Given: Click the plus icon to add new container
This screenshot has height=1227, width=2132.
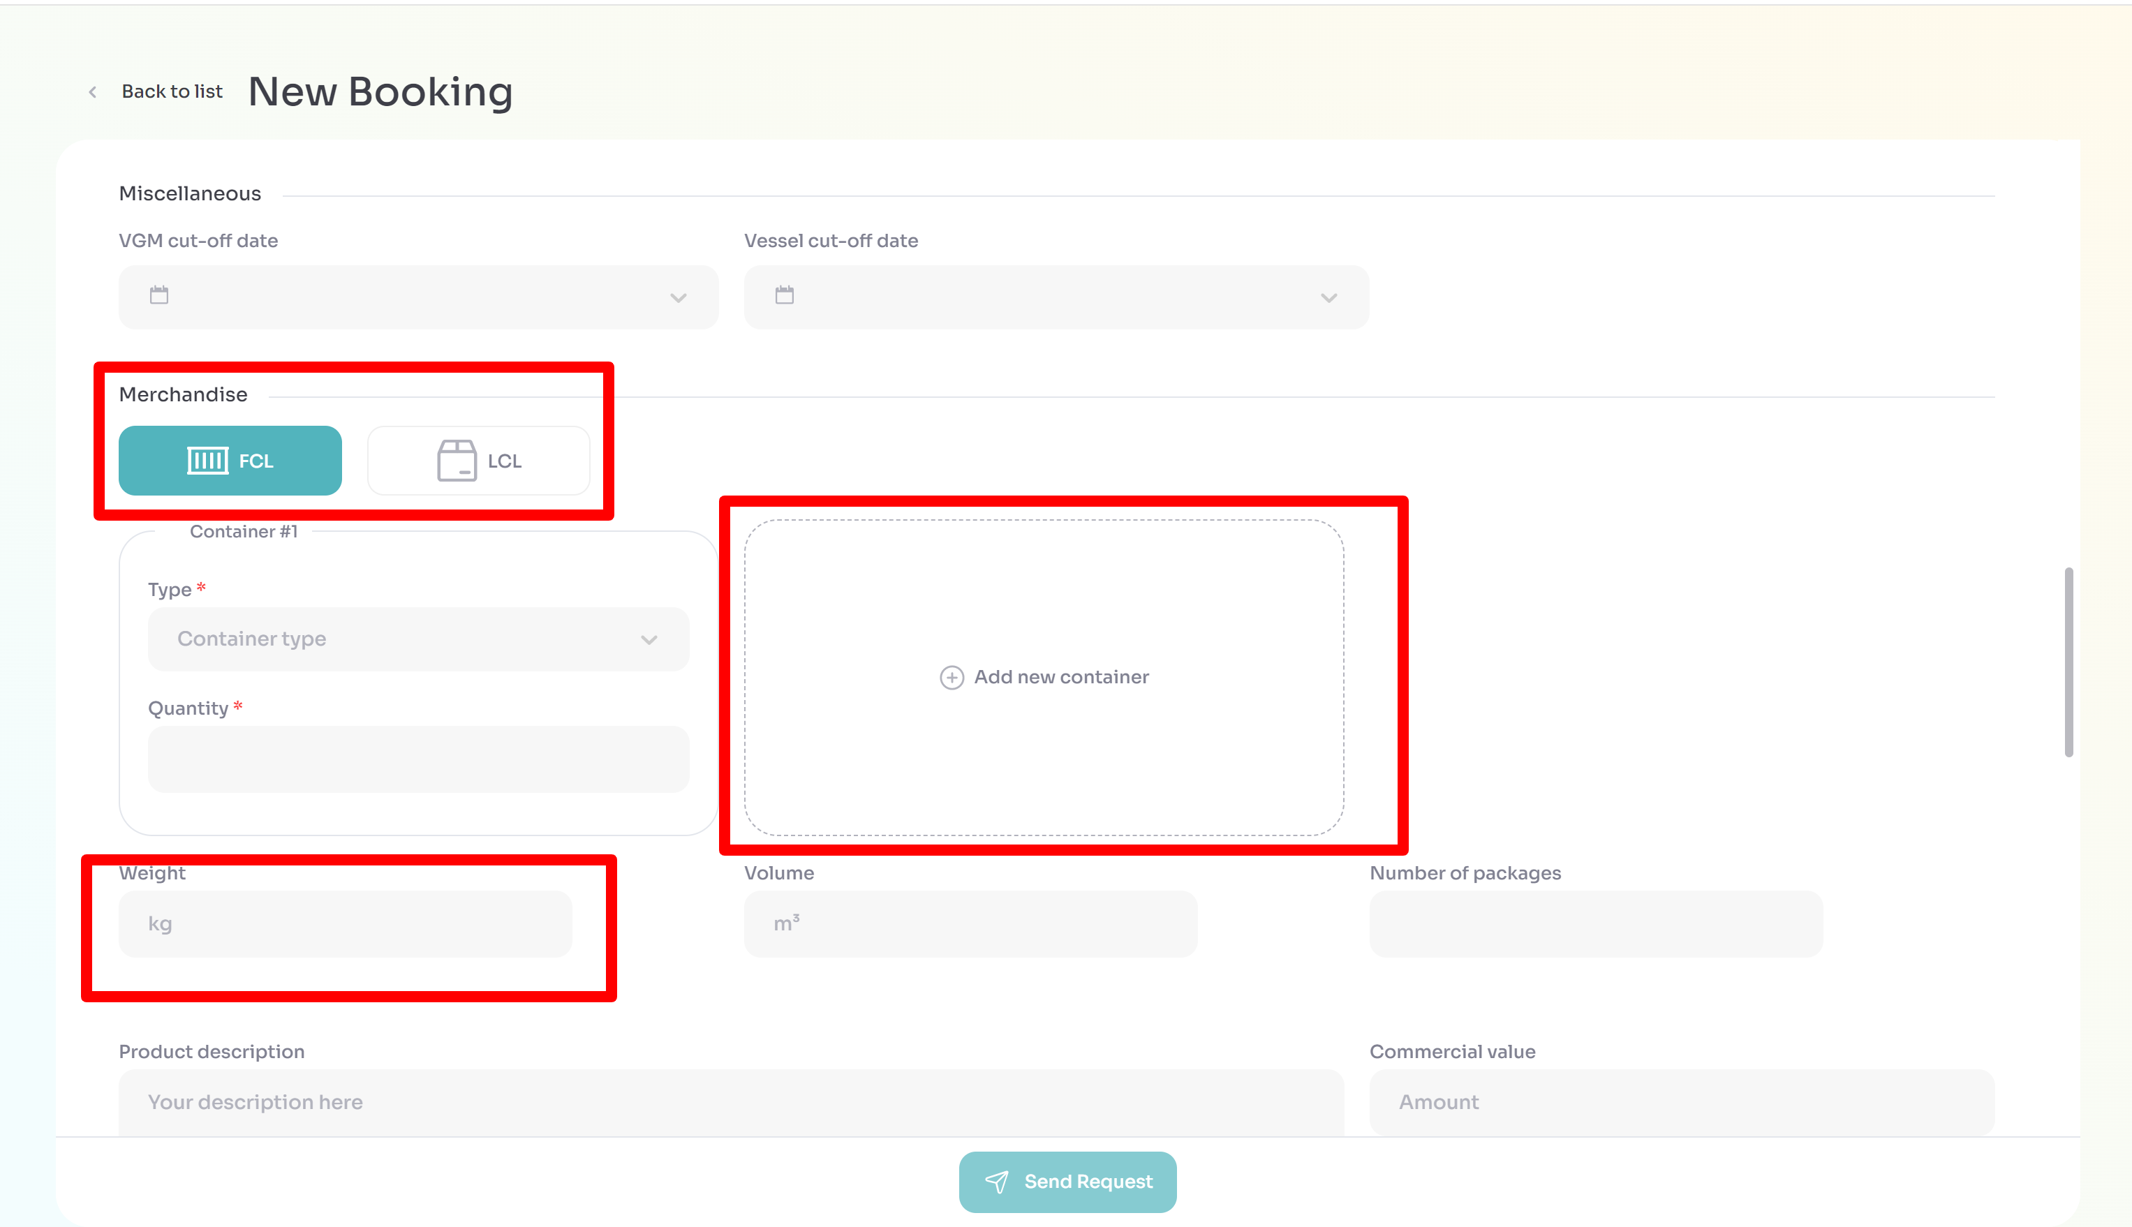Looking at the screenshot, I should click(x=951, y=677).
